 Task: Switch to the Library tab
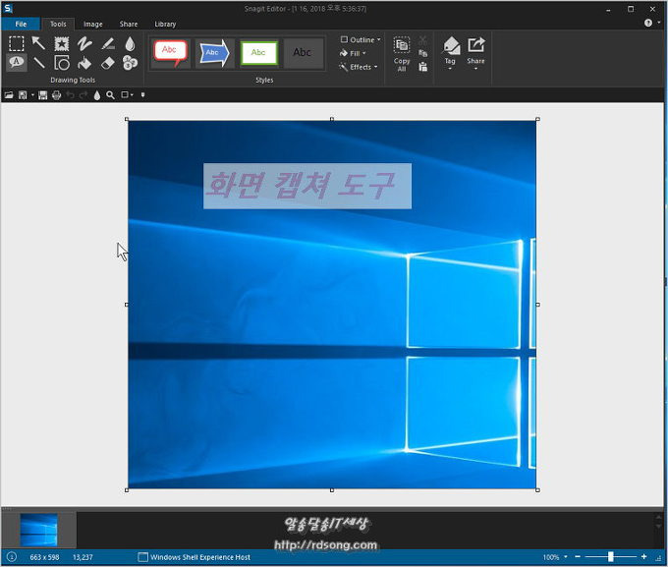point(165,24)
